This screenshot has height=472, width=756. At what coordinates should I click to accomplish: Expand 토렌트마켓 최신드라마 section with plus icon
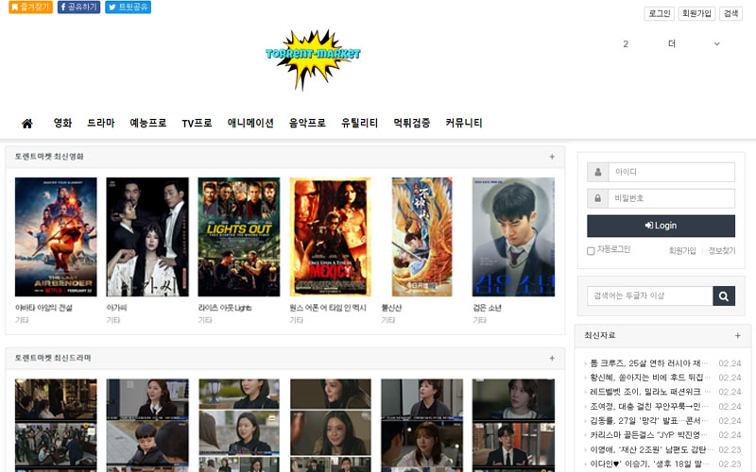coord(552,358)
